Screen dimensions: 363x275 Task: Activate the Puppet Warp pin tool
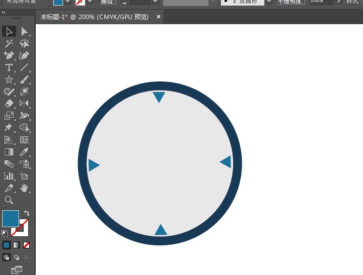[x=9, y=127]
